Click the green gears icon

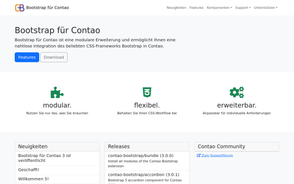tap(237, 92)
